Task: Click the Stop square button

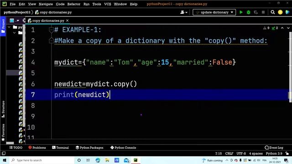Action: tap(263, 12)
